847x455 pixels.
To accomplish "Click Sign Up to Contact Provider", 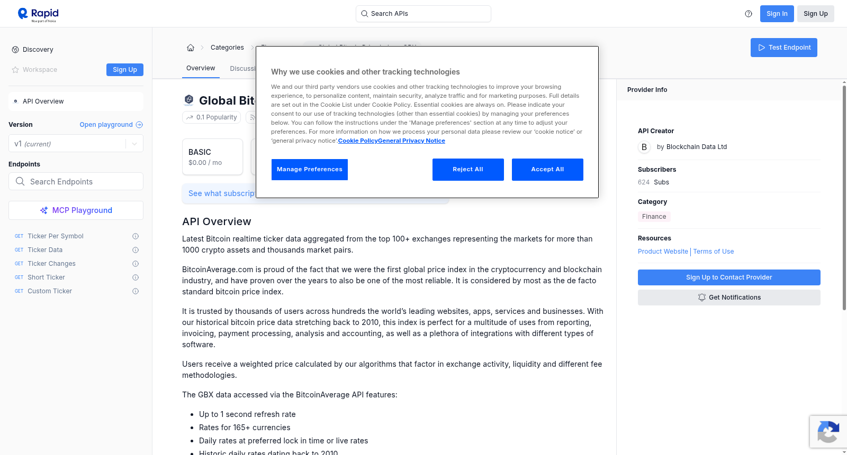I will (x=729, y=277).
